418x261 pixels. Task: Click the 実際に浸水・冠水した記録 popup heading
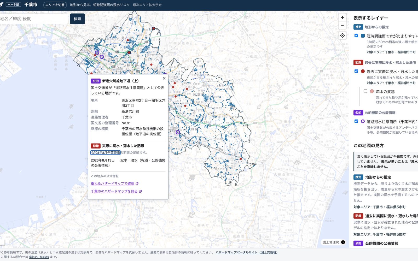[x=123, y=146]
